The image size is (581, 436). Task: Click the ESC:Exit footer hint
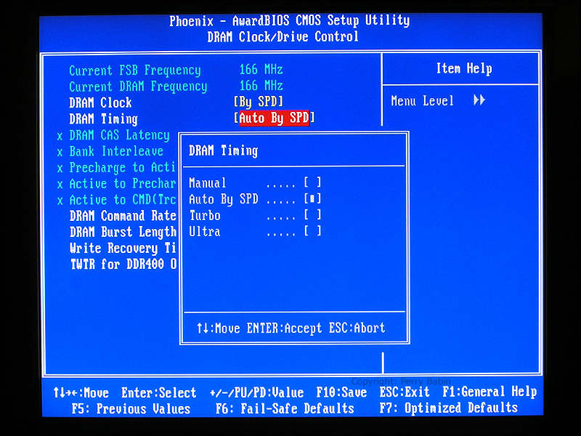click(405, 392)
